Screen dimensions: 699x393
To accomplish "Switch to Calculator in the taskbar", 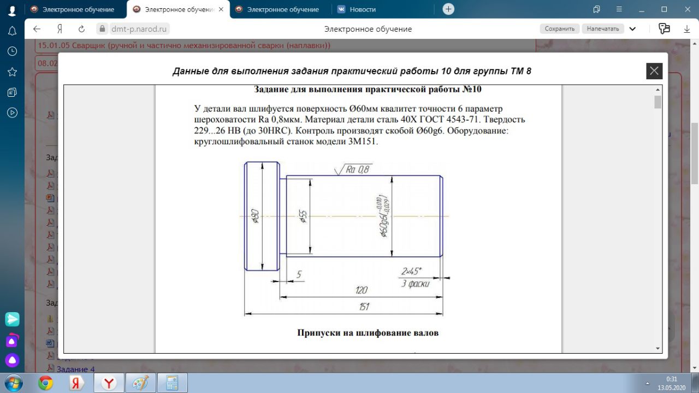I will (x=172, y=383).
